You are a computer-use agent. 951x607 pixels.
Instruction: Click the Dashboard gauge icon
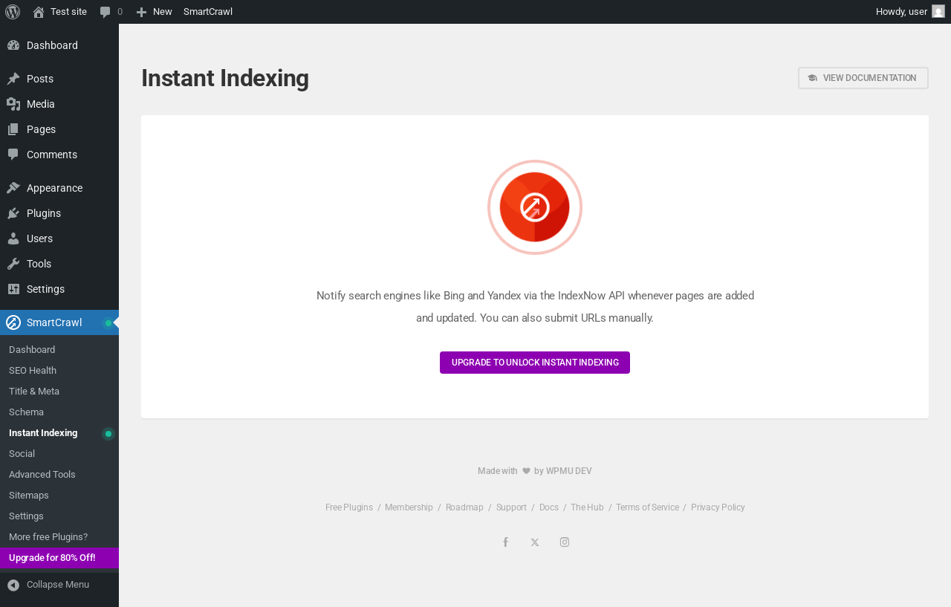pyautogui.click(x=13, y=45)
